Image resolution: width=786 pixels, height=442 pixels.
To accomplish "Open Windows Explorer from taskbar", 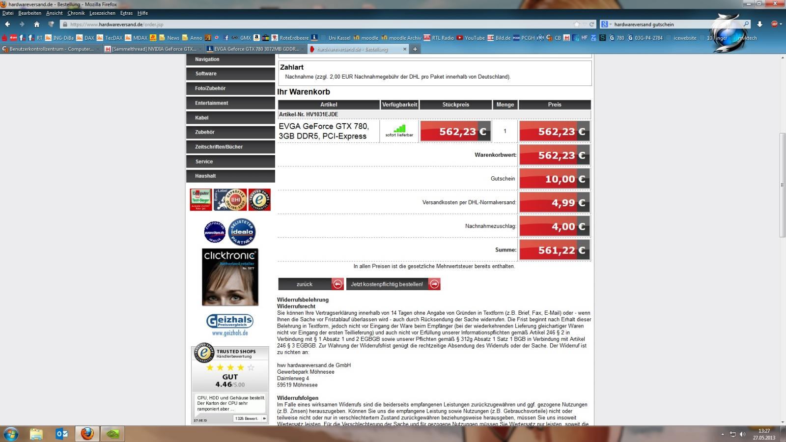I will pyautogui.click(x=36, y=434).
